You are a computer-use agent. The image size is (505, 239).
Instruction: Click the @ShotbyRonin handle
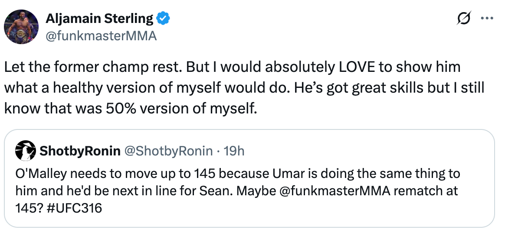pos(168,151)
